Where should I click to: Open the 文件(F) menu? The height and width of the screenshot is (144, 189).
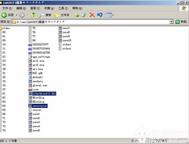7,8
